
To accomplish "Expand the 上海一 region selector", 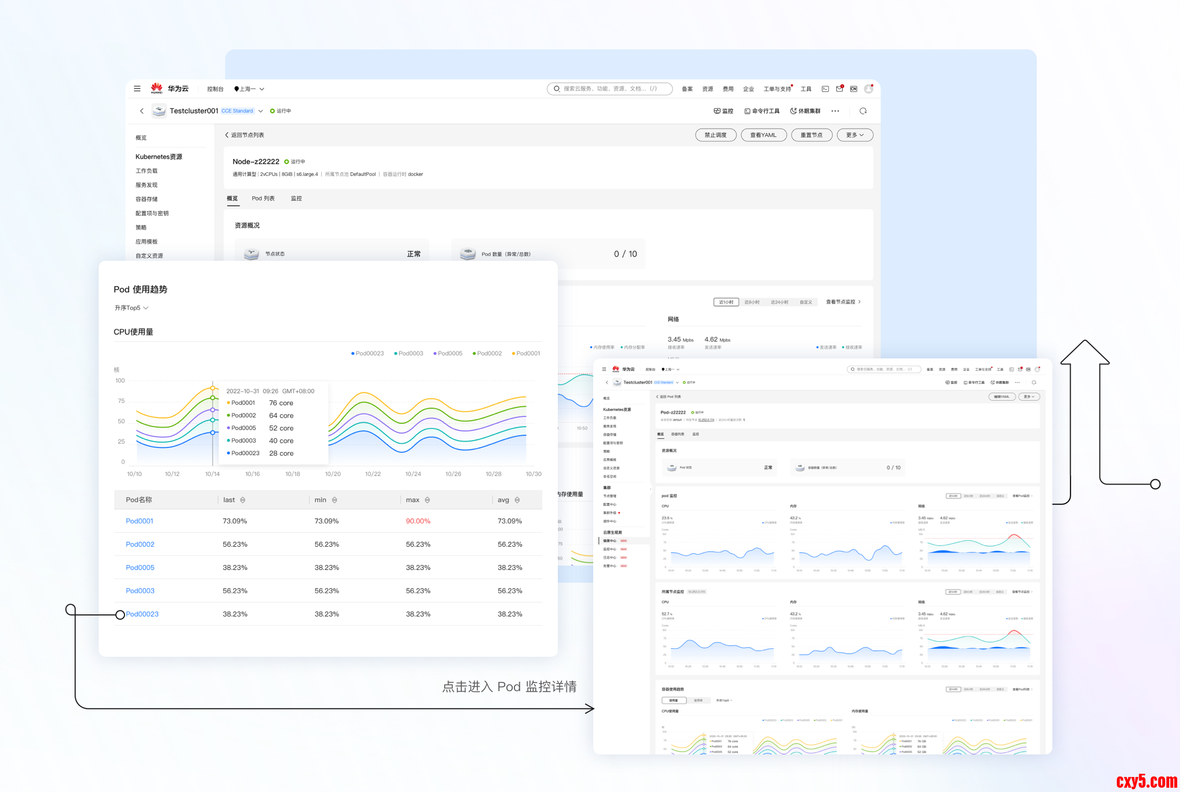I will (x=249, y=89).
